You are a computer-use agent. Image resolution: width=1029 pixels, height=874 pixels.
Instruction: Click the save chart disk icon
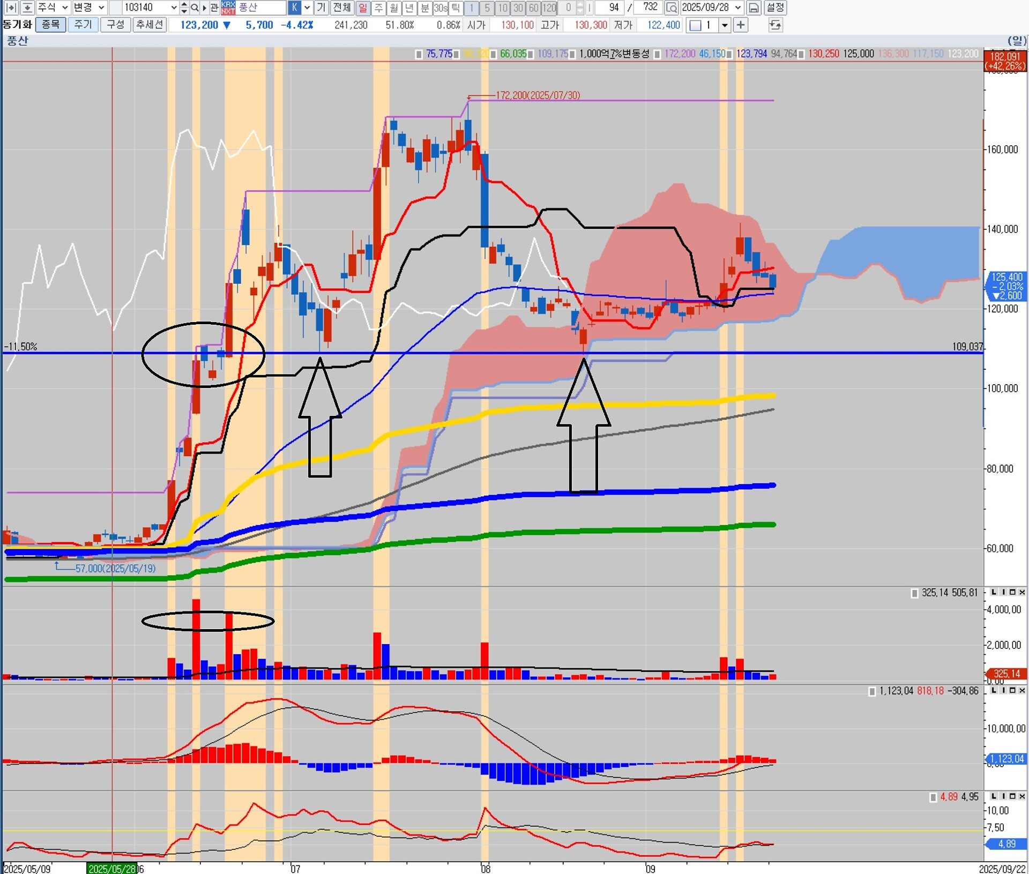754,8
